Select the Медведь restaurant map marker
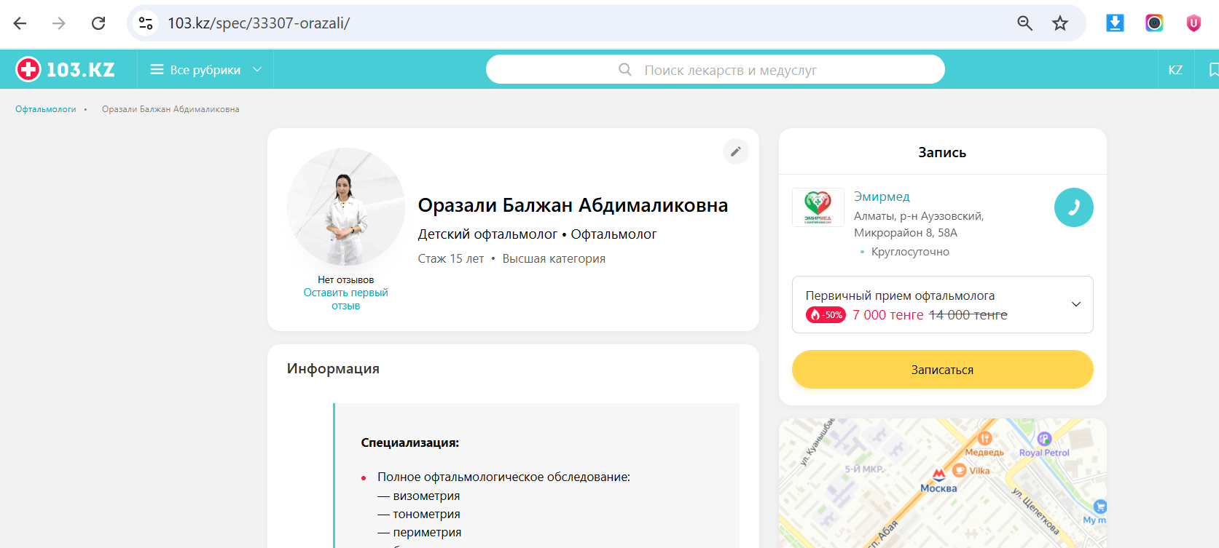The image size is (1219, 548). [x=984, y=438]
